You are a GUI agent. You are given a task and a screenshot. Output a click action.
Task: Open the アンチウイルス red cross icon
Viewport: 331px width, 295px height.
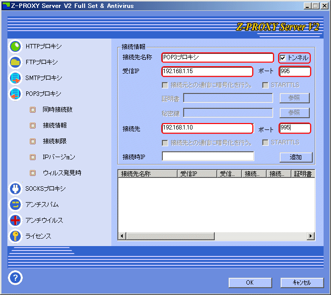pyautogui.click(x=15, y=220)
